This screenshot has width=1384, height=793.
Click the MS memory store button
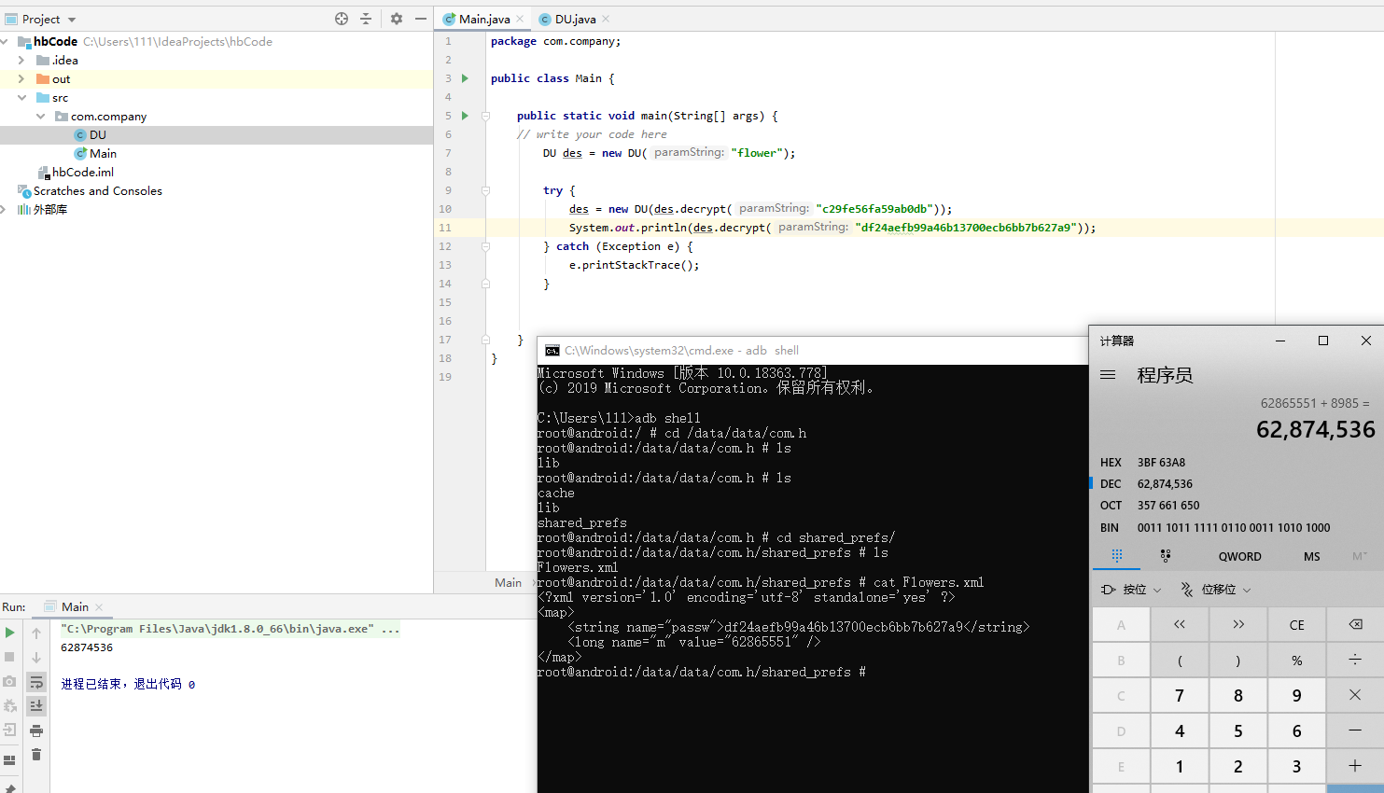tap(1312, 556)
